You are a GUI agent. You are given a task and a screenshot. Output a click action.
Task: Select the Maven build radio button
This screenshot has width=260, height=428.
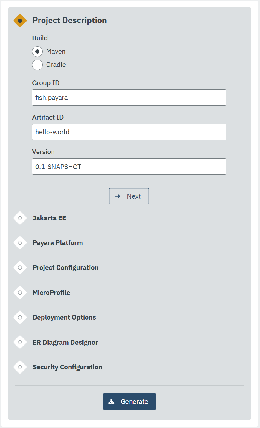pyautogui.click(x=37, y=52)
